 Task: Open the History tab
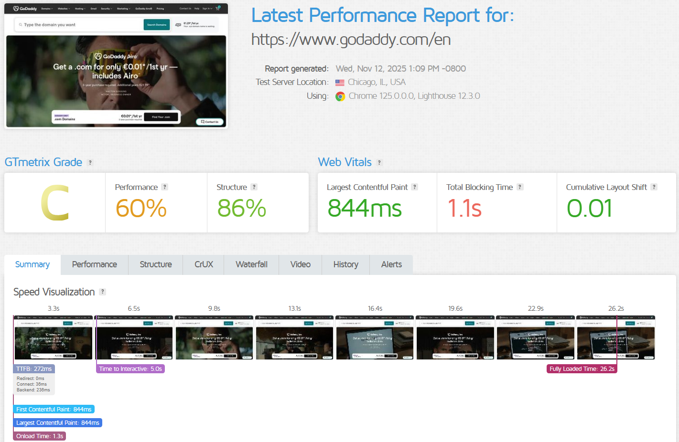click(346, 264)
